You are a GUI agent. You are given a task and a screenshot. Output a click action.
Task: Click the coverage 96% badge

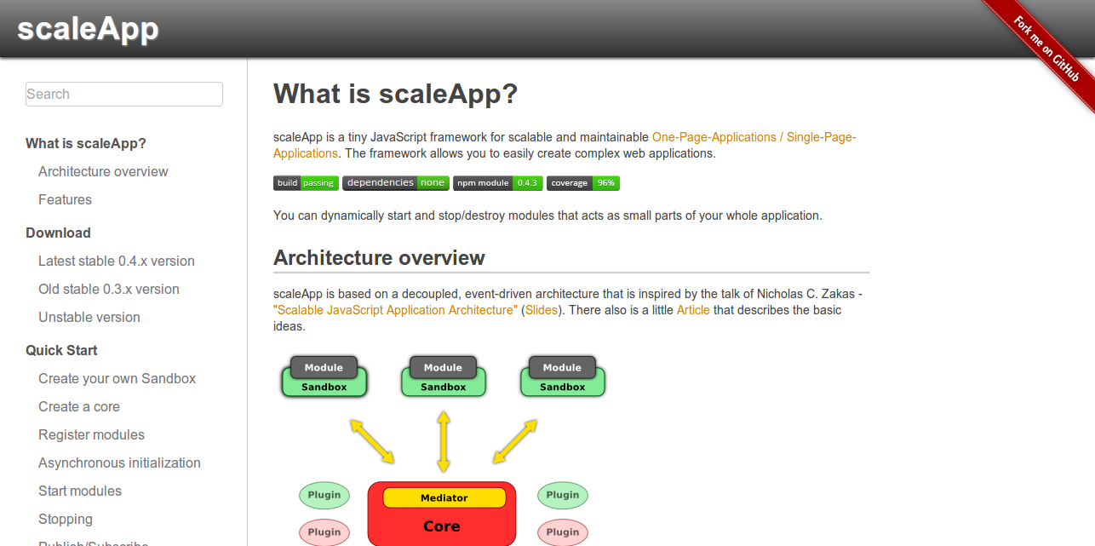coord(582,183)
